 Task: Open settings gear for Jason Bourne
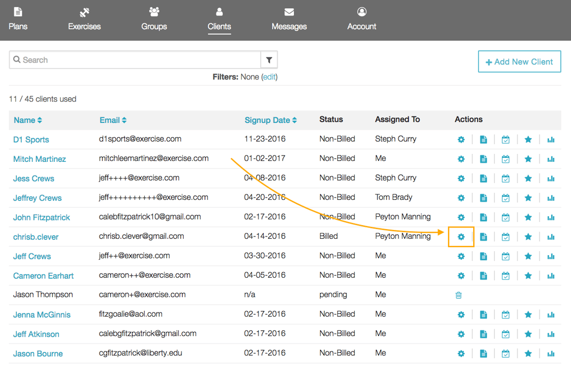point(461,353)
